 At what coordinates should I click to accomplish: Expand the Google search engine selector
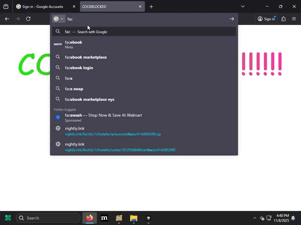[x=59, y=19]
